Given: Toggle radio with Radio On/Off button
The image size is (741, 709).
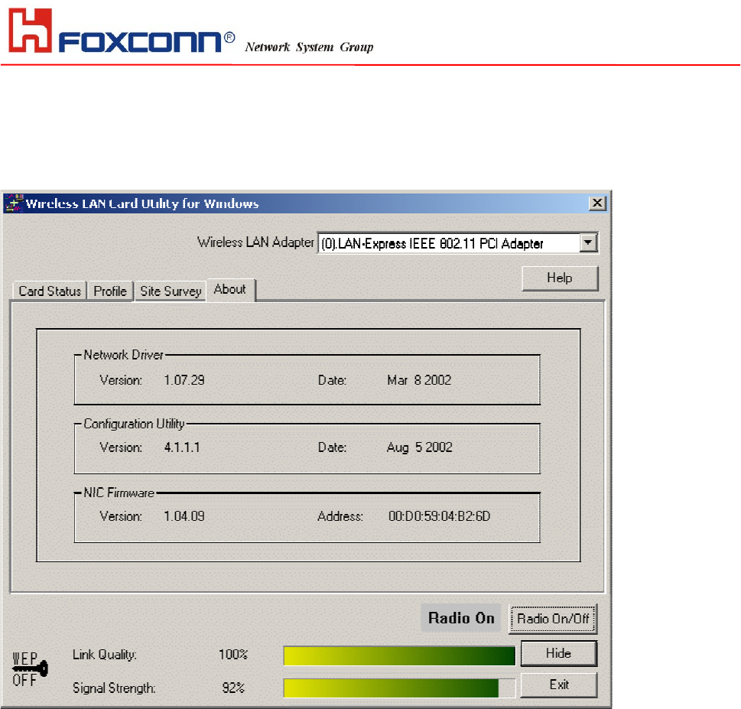Looking at the screenshot, I should [553, 619].
